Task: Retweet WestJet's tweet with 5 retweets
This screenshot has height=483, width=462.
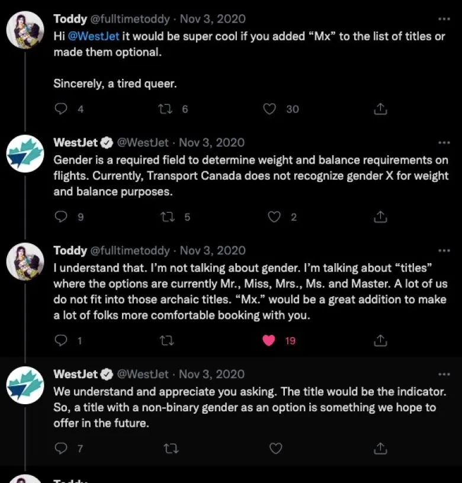Action: (168, 217)
